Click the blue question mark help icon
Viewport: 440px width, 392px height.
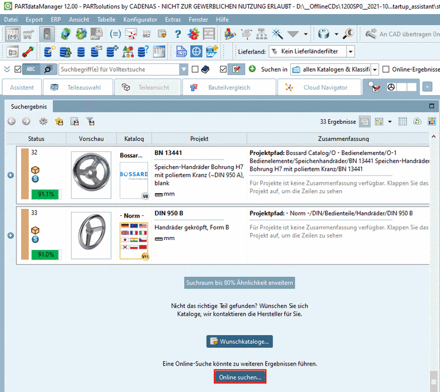coord(178,34)
